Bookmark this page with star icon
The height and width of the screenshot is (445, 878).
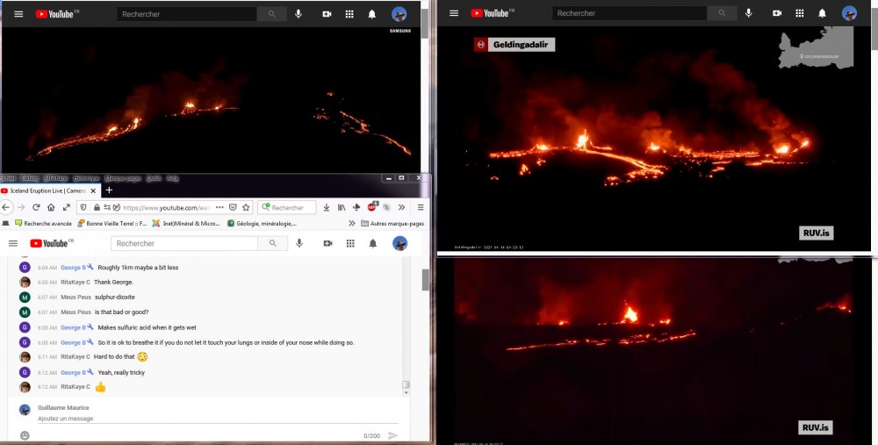(246, 207)
